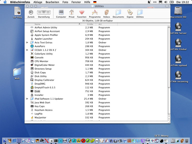Open the Fenster menu
The height and width of the screenshot is (144, 192).
pos(76,2)
